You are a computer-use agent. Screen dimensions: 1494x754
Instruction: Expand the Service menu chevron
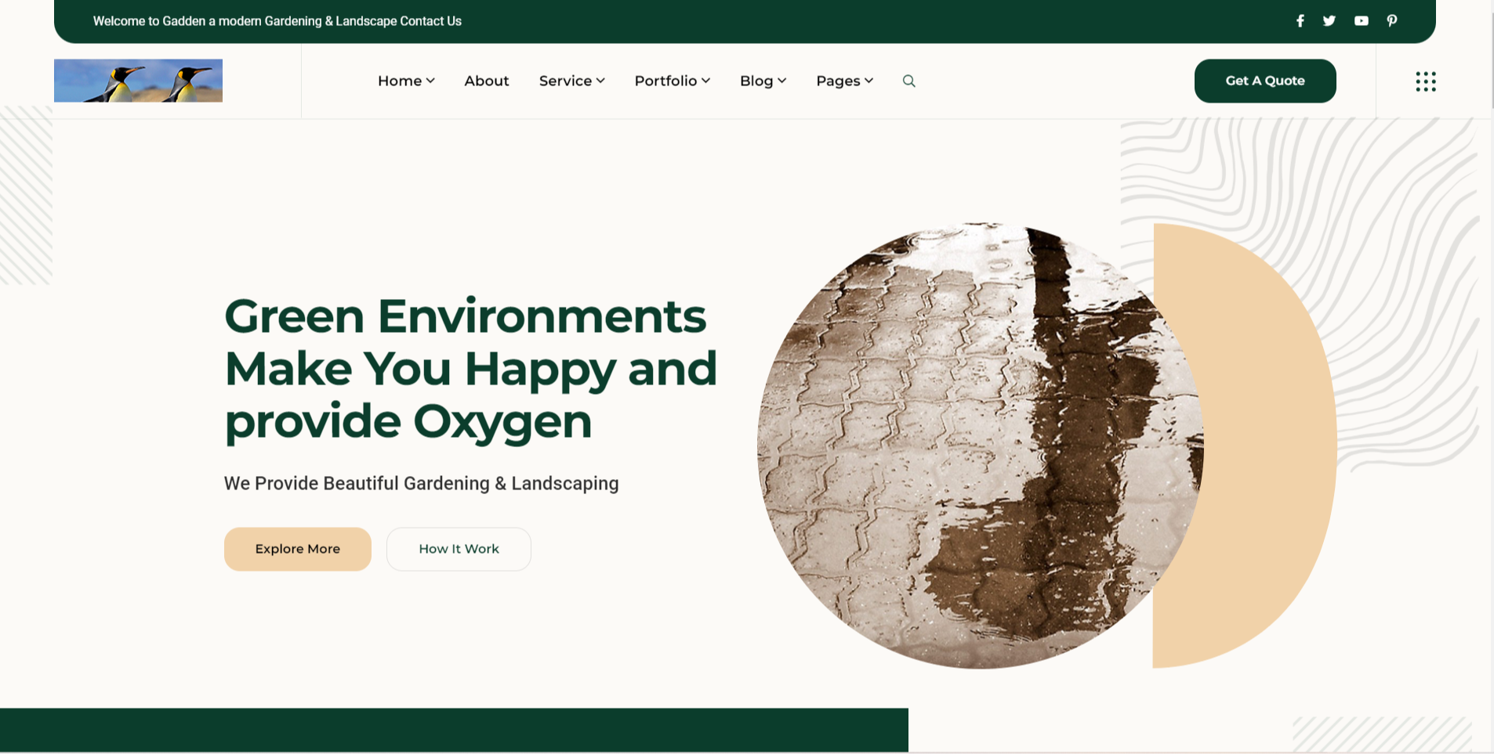pyautogui.click(x=600, y=81)
